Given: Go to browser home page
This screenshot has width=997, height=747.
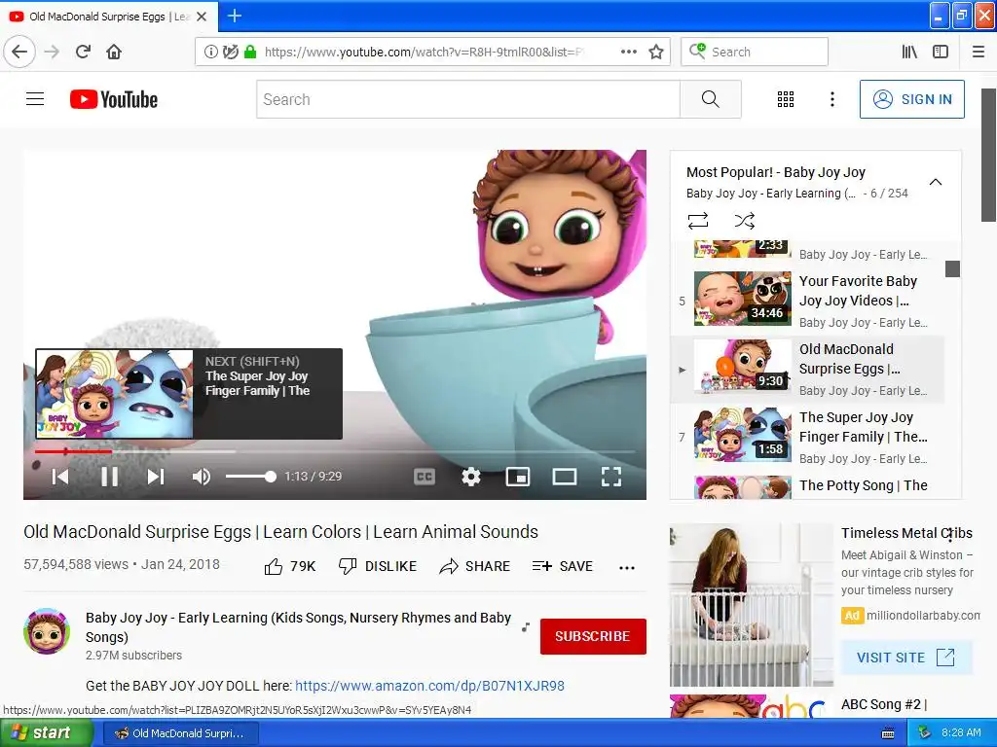Looking at the screenshot, I should coord(114,52).
